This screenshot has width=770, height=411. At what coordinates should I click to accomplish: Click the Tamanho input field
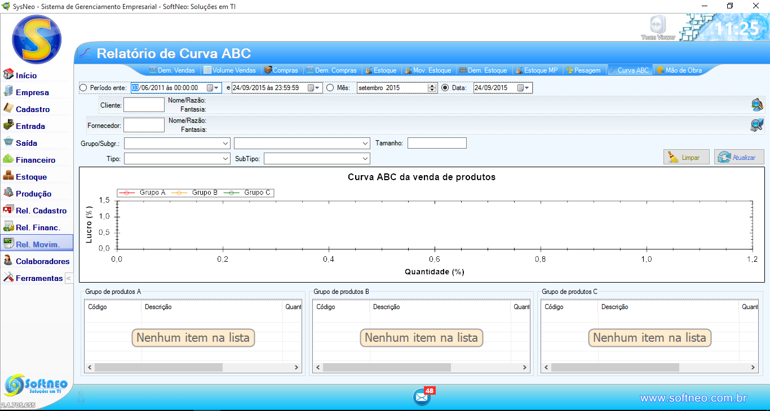[437, 143]
